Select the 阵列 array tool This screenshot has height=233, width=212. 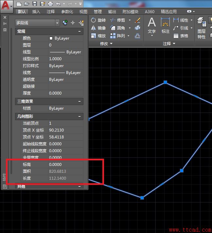tap(118, 36)
